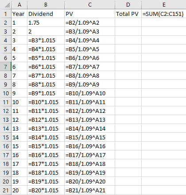Select row 21 header
The height and width of the screenshot is (195, 186).
6,190
